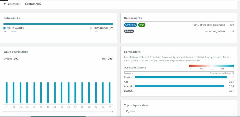Click the correlation color gradient legend
Image resolution: width=240 pixels, height=117 pixels.
coord(212,66)
